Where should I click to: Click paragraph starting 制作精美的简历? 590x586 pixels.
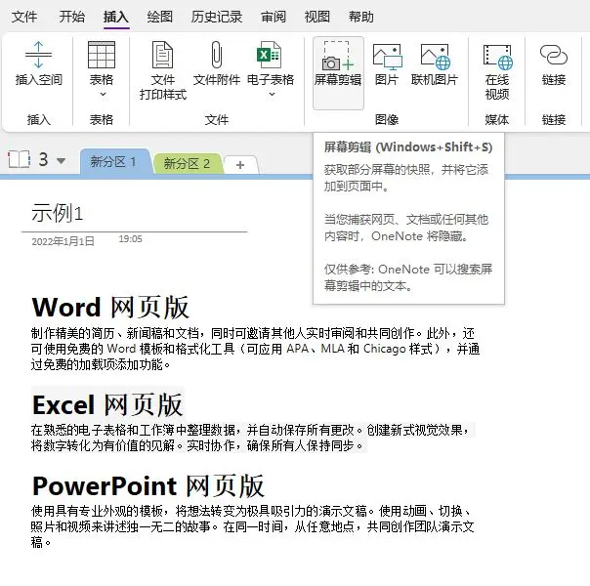coord(255,349)
